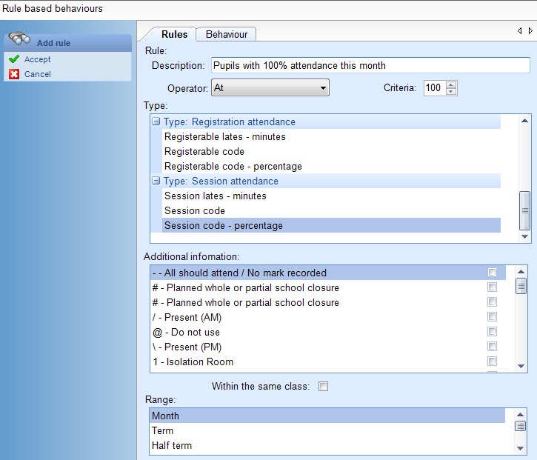Toggle Within the same class checkbox
The height and width of the screenshot is (460, 537).
[323, 387]
